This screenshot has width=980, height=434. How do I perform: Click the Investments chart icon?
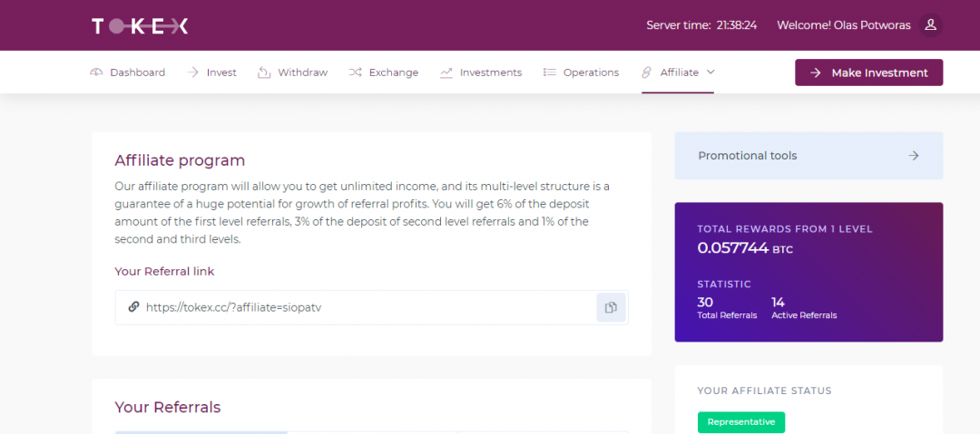[x=446, y=72]
